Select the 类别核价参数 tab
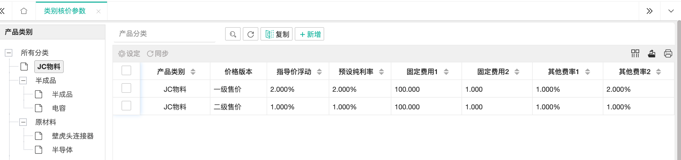 pos(65,11)
